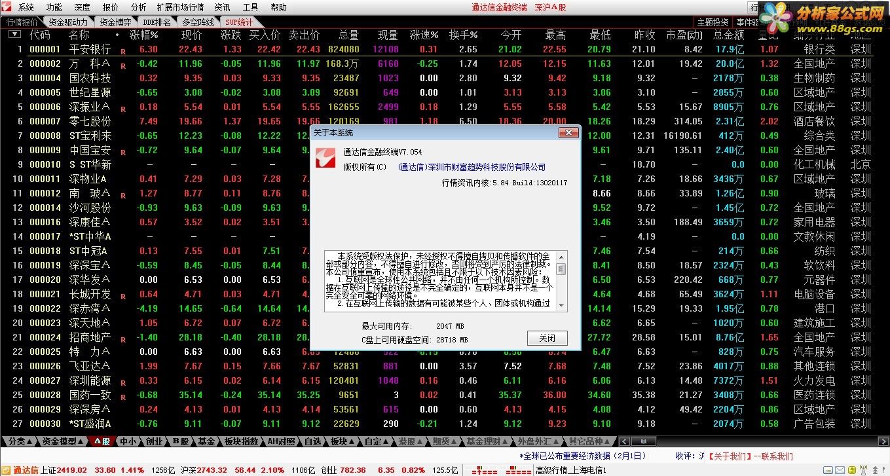Viewport: 890px width, 476px height.
Task: Click the R marker beside 招商地产
Action: [x=122, y=339]
